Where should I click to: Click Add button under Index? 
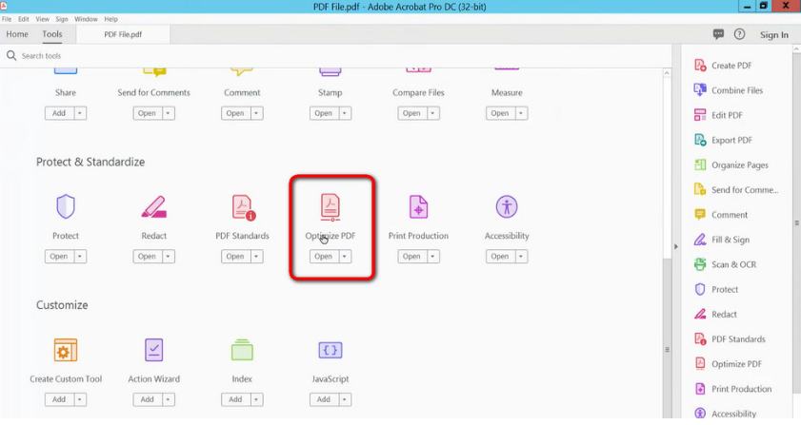coord(235,399)
